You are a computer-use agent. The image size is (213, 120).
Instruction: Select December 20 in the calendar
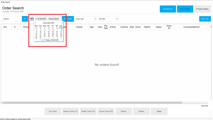pyautogui.click(x=53, y=34)
